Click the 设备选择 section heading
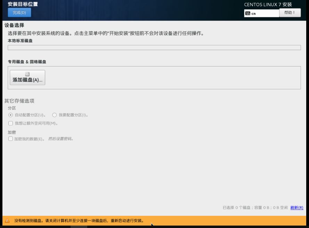The width and height of the screenshot is (309, 228). coord(14,25)
